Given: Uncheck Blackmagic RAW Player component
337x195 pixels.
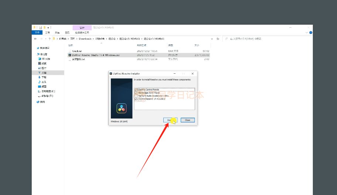Looking at the screenshot, I should pyautogui.click(x=136, y=93).
